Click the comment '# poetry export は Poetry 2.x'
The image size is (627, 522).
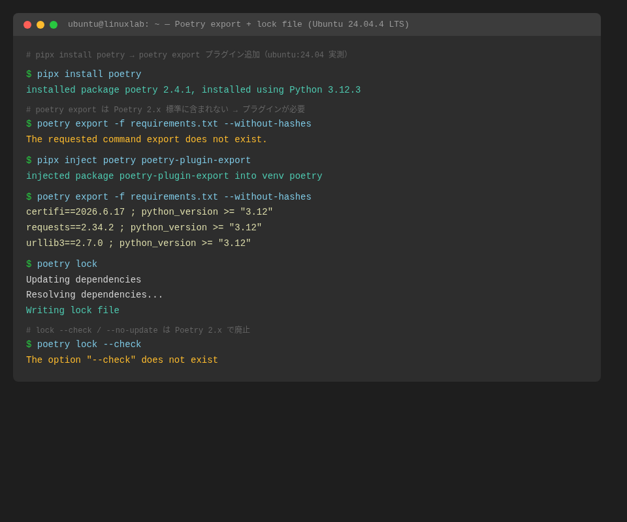pos(165,110)
